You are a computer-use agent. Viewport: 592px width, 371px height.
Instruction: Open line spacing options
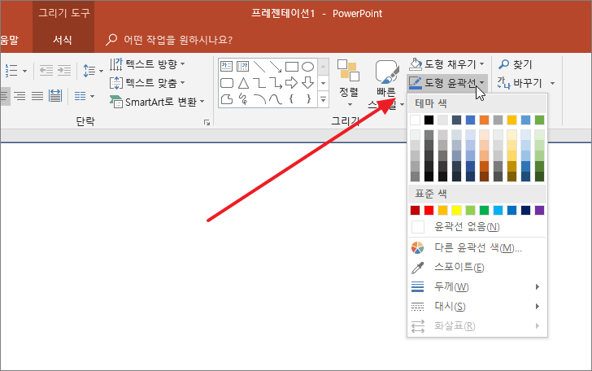pyautogui.click(x=89, y=71)
